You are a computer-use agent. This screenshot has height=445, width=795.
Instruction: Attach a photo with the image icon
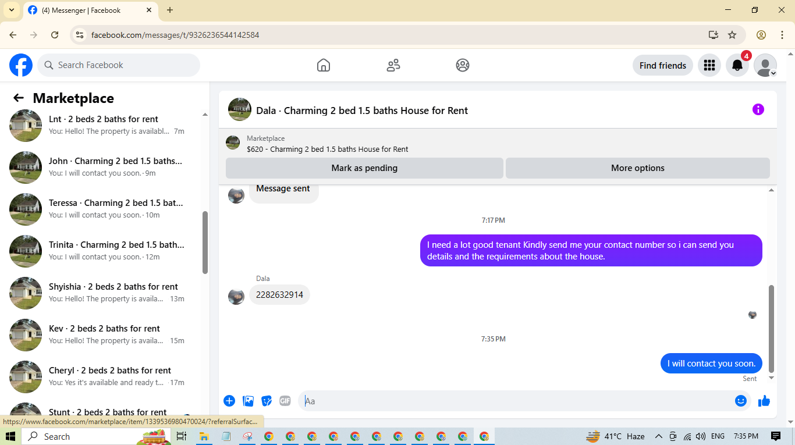tap(248, 401)
